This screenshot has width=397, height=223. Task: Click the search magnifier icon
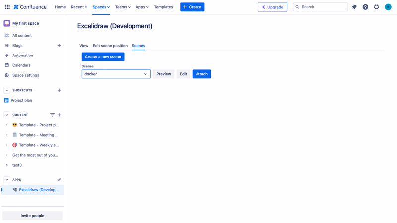[x=297, y=7]
